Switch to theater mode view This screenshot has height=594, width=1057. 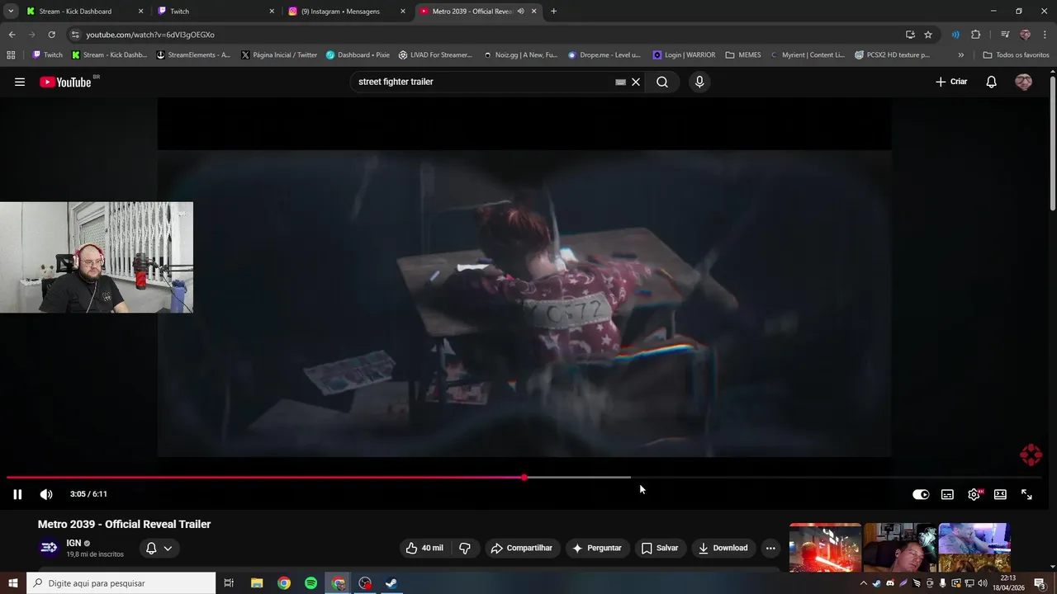(1000, 494)
